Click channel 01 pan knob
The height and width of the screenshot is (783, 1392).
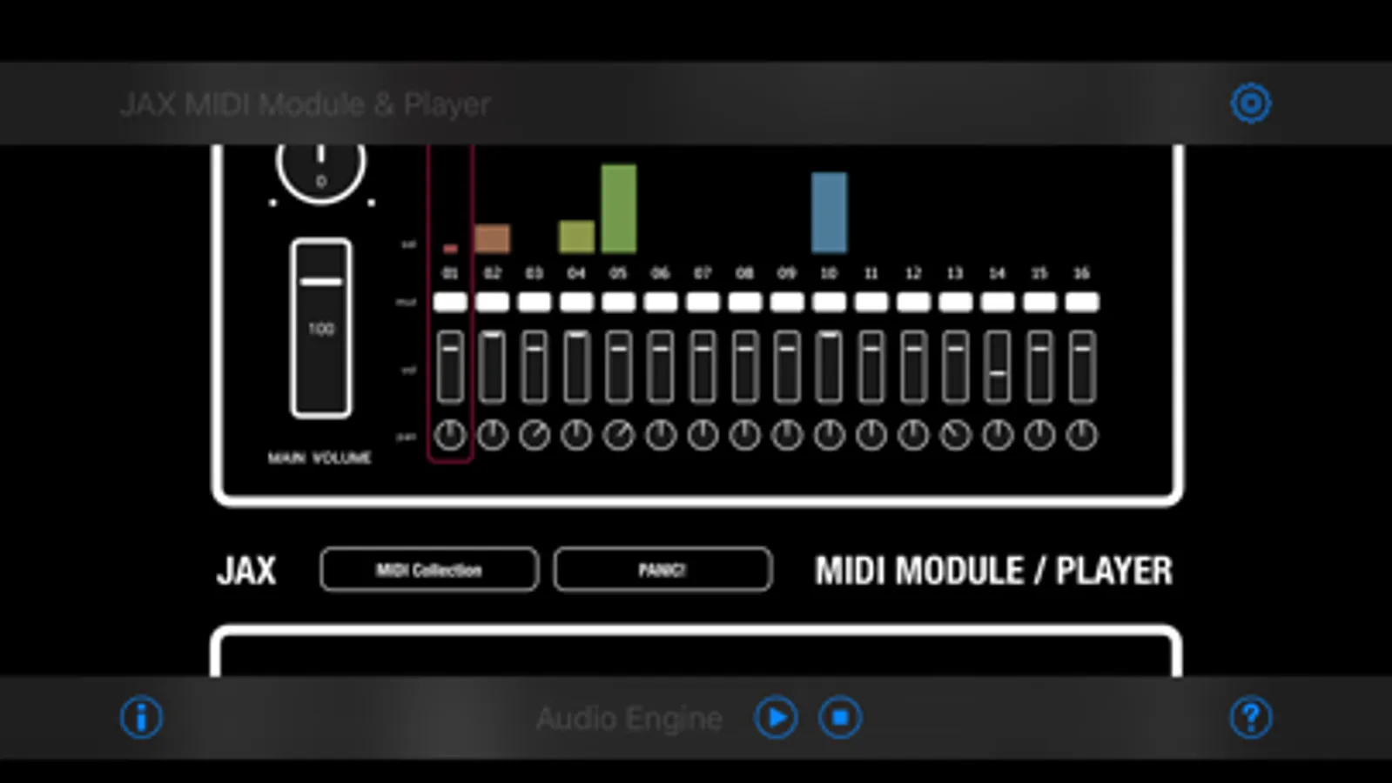coord(450,435)
